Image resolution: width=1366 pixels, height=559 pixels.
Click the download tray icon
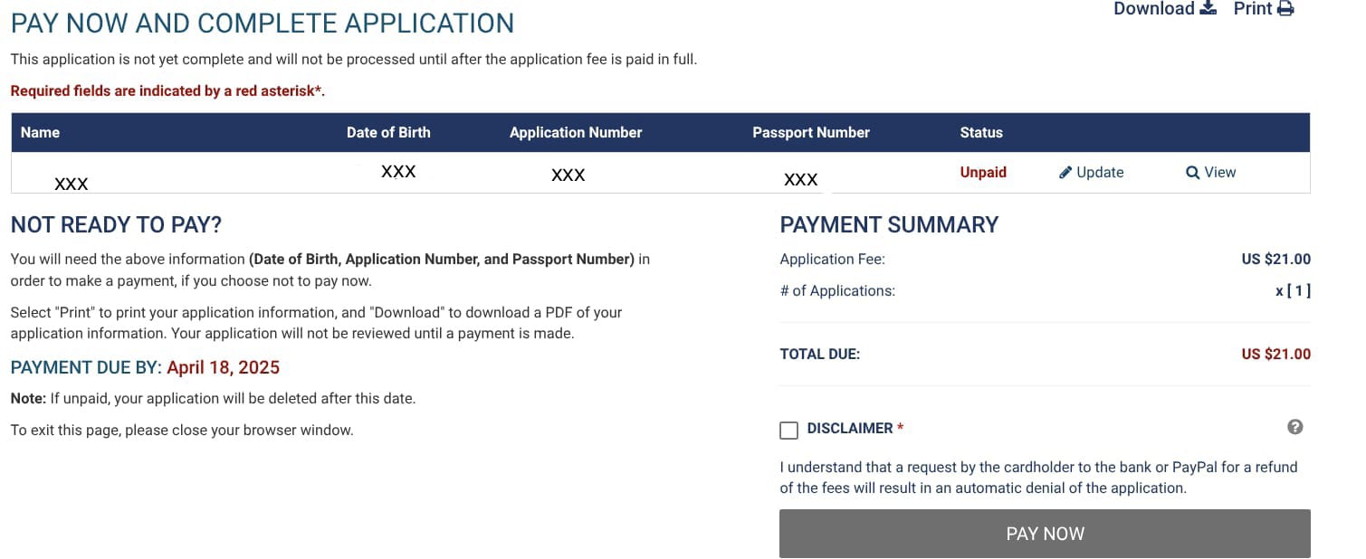(1208, 9)
